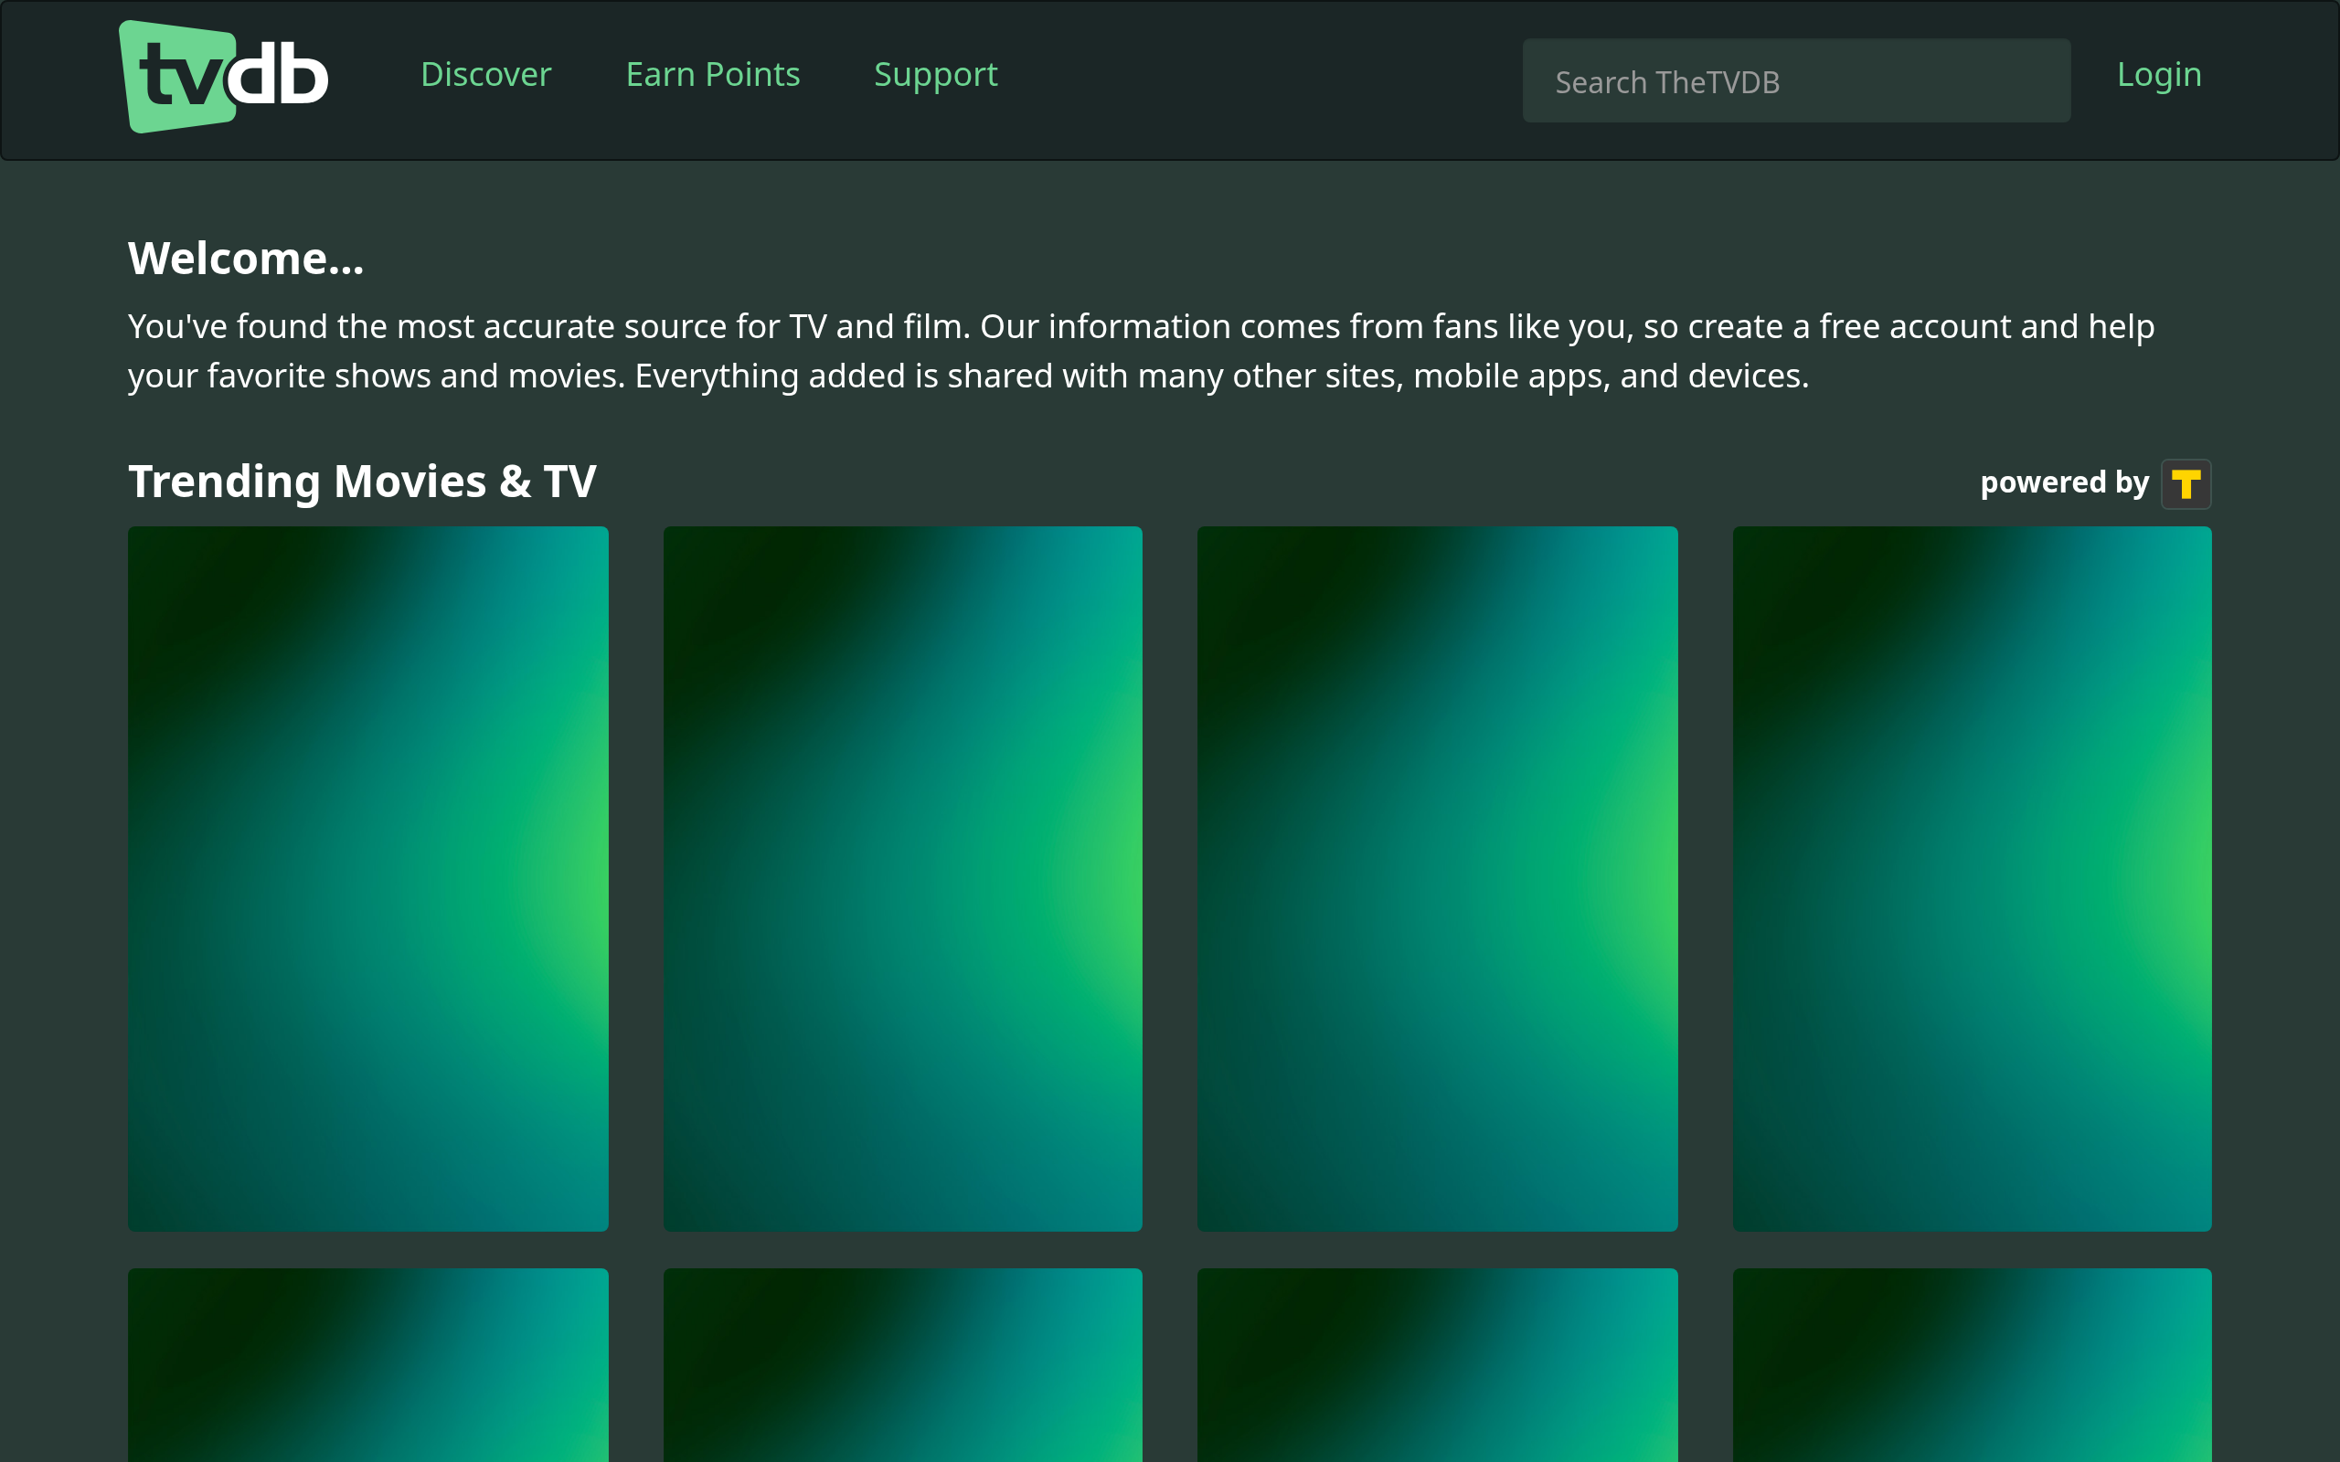Open the Support menu

(935, 74)
